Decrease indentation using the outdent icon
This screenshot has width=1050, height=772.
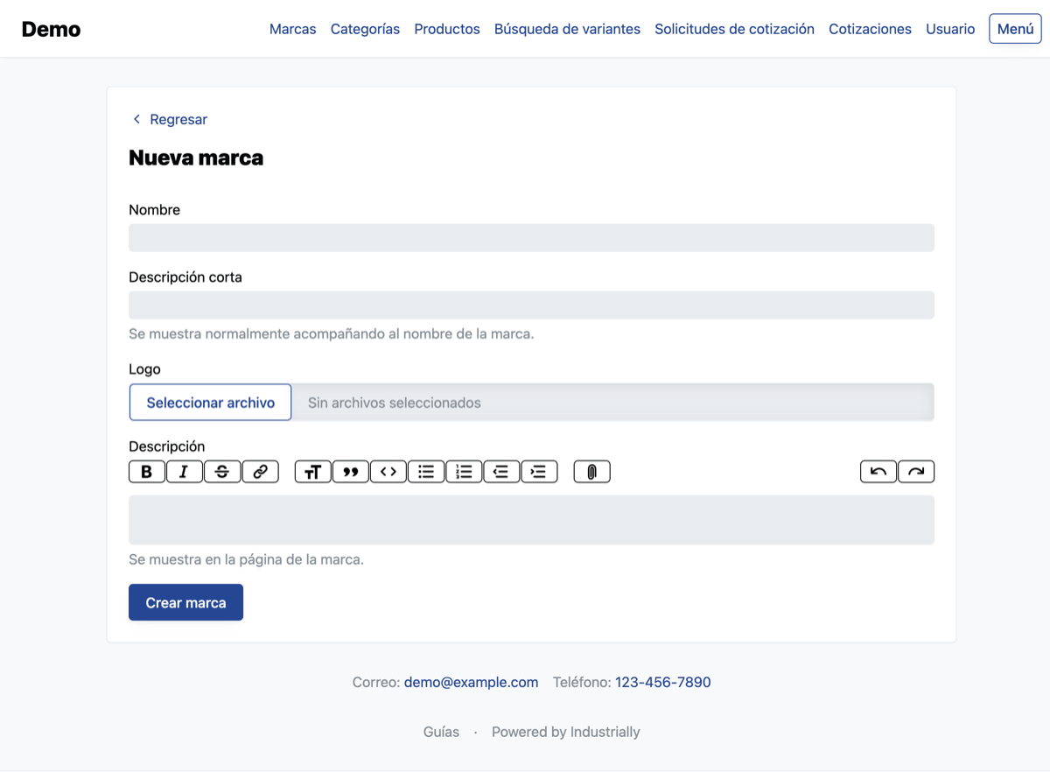[x=501, y=471]
